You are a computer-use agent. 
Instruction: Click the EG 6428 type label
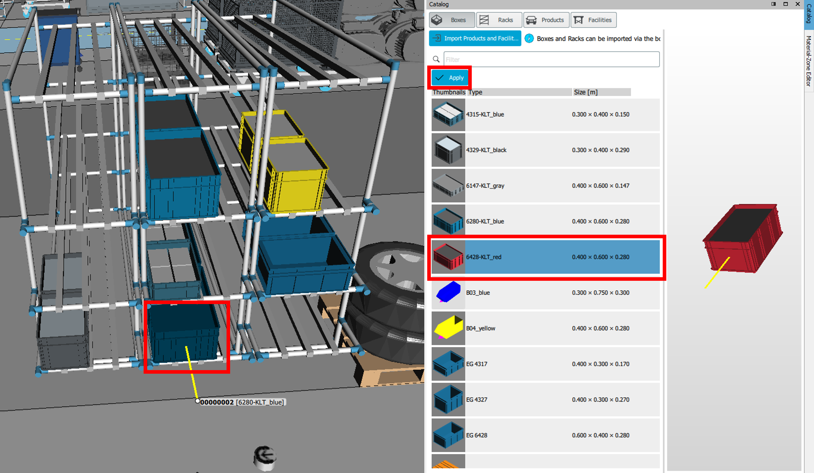click(476, 436)
